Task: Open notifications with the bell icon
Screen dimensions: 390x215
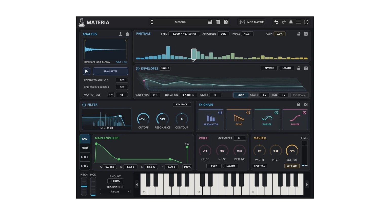Action: tap(291, 22)
